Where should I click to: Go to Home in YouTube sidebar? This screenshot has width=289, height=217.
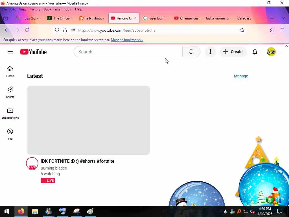coord(10,71)
